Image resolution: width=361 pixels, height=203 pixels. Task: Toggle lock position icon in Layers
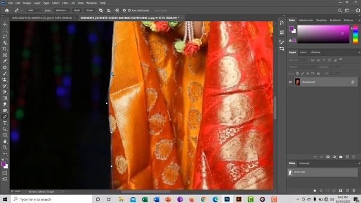[308, 73]
